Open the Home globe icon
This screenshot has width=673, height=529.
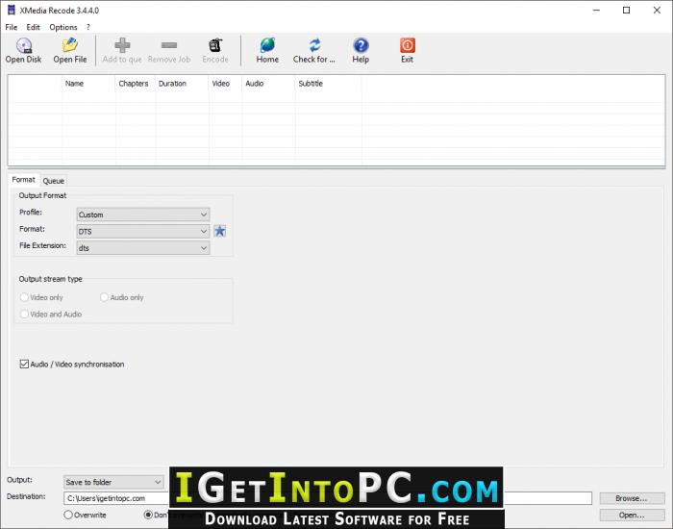[267, 45]
